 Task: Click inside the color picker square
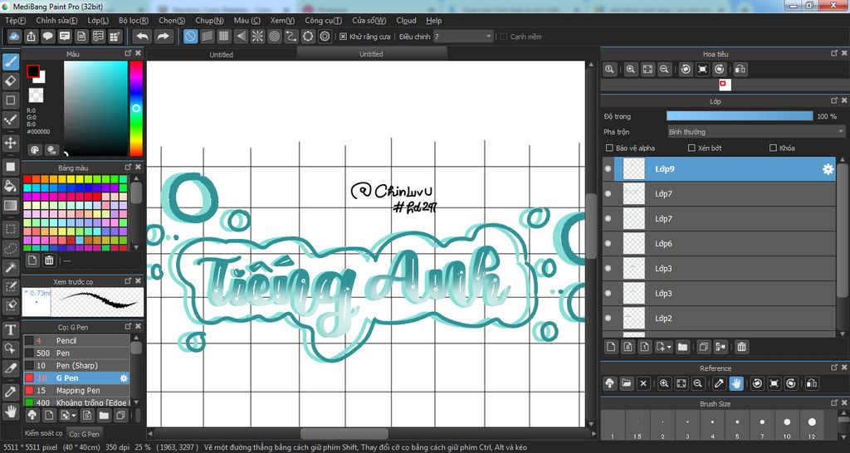click(96, 109)
